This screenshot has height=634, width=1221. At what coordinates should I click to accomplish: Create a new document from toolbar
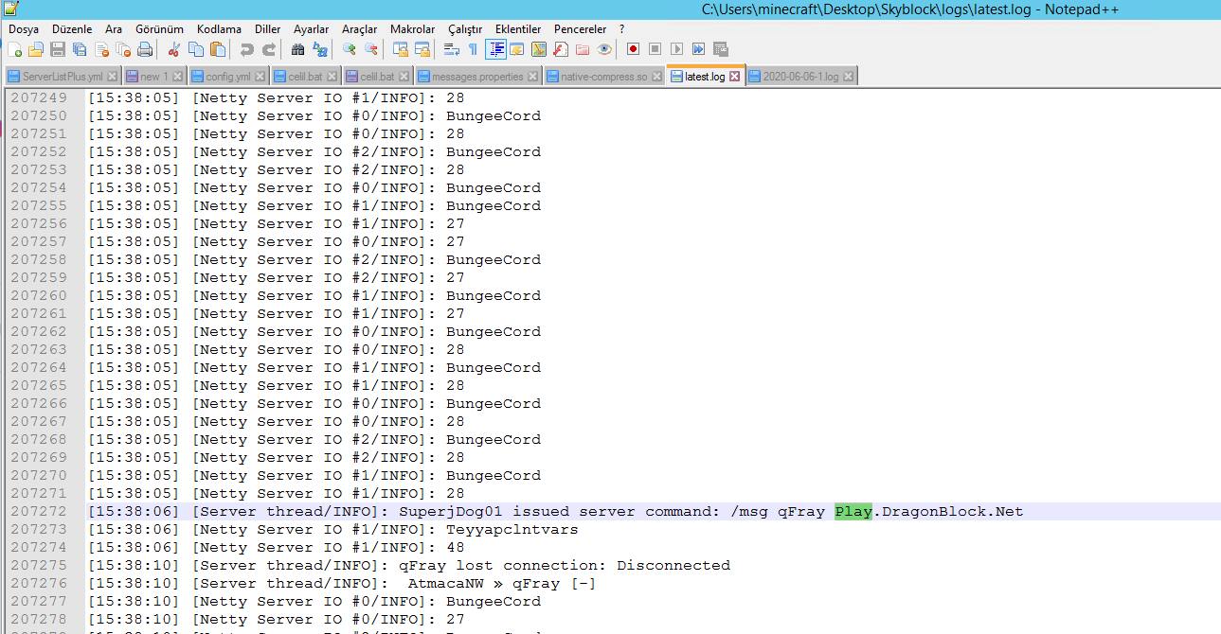tap(14, 49)
